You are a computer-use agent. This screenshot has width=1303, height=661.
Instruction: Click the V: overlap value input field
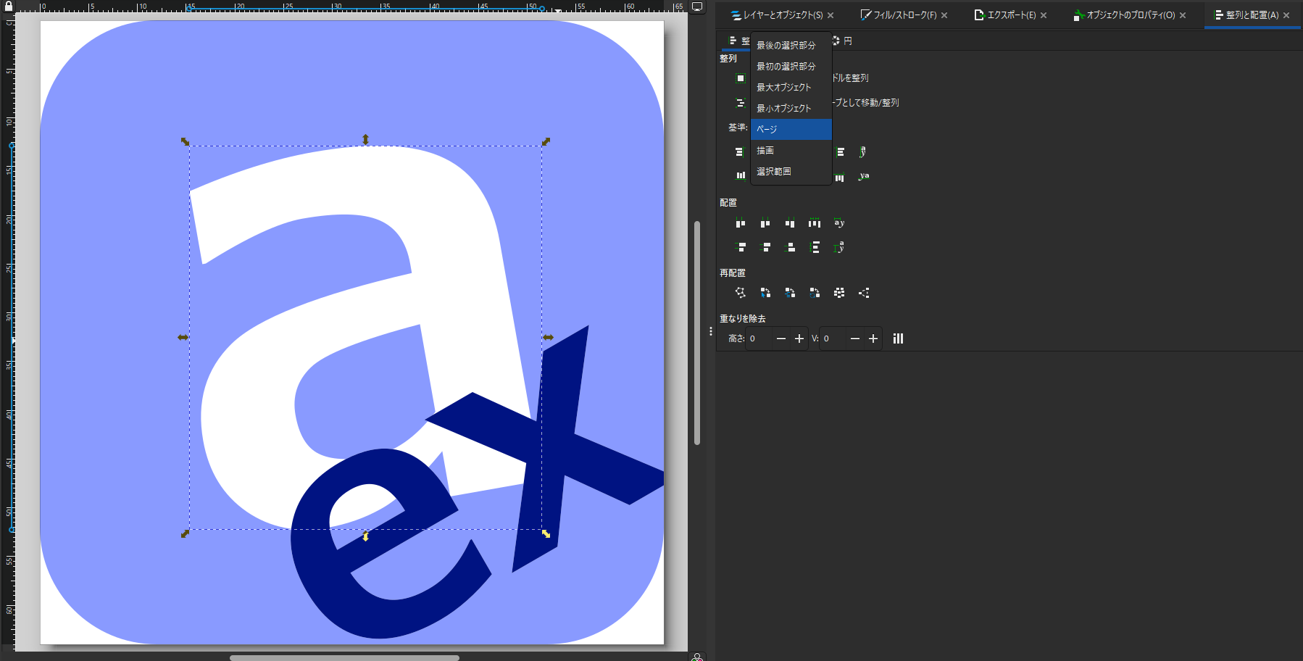click(832, 338)
